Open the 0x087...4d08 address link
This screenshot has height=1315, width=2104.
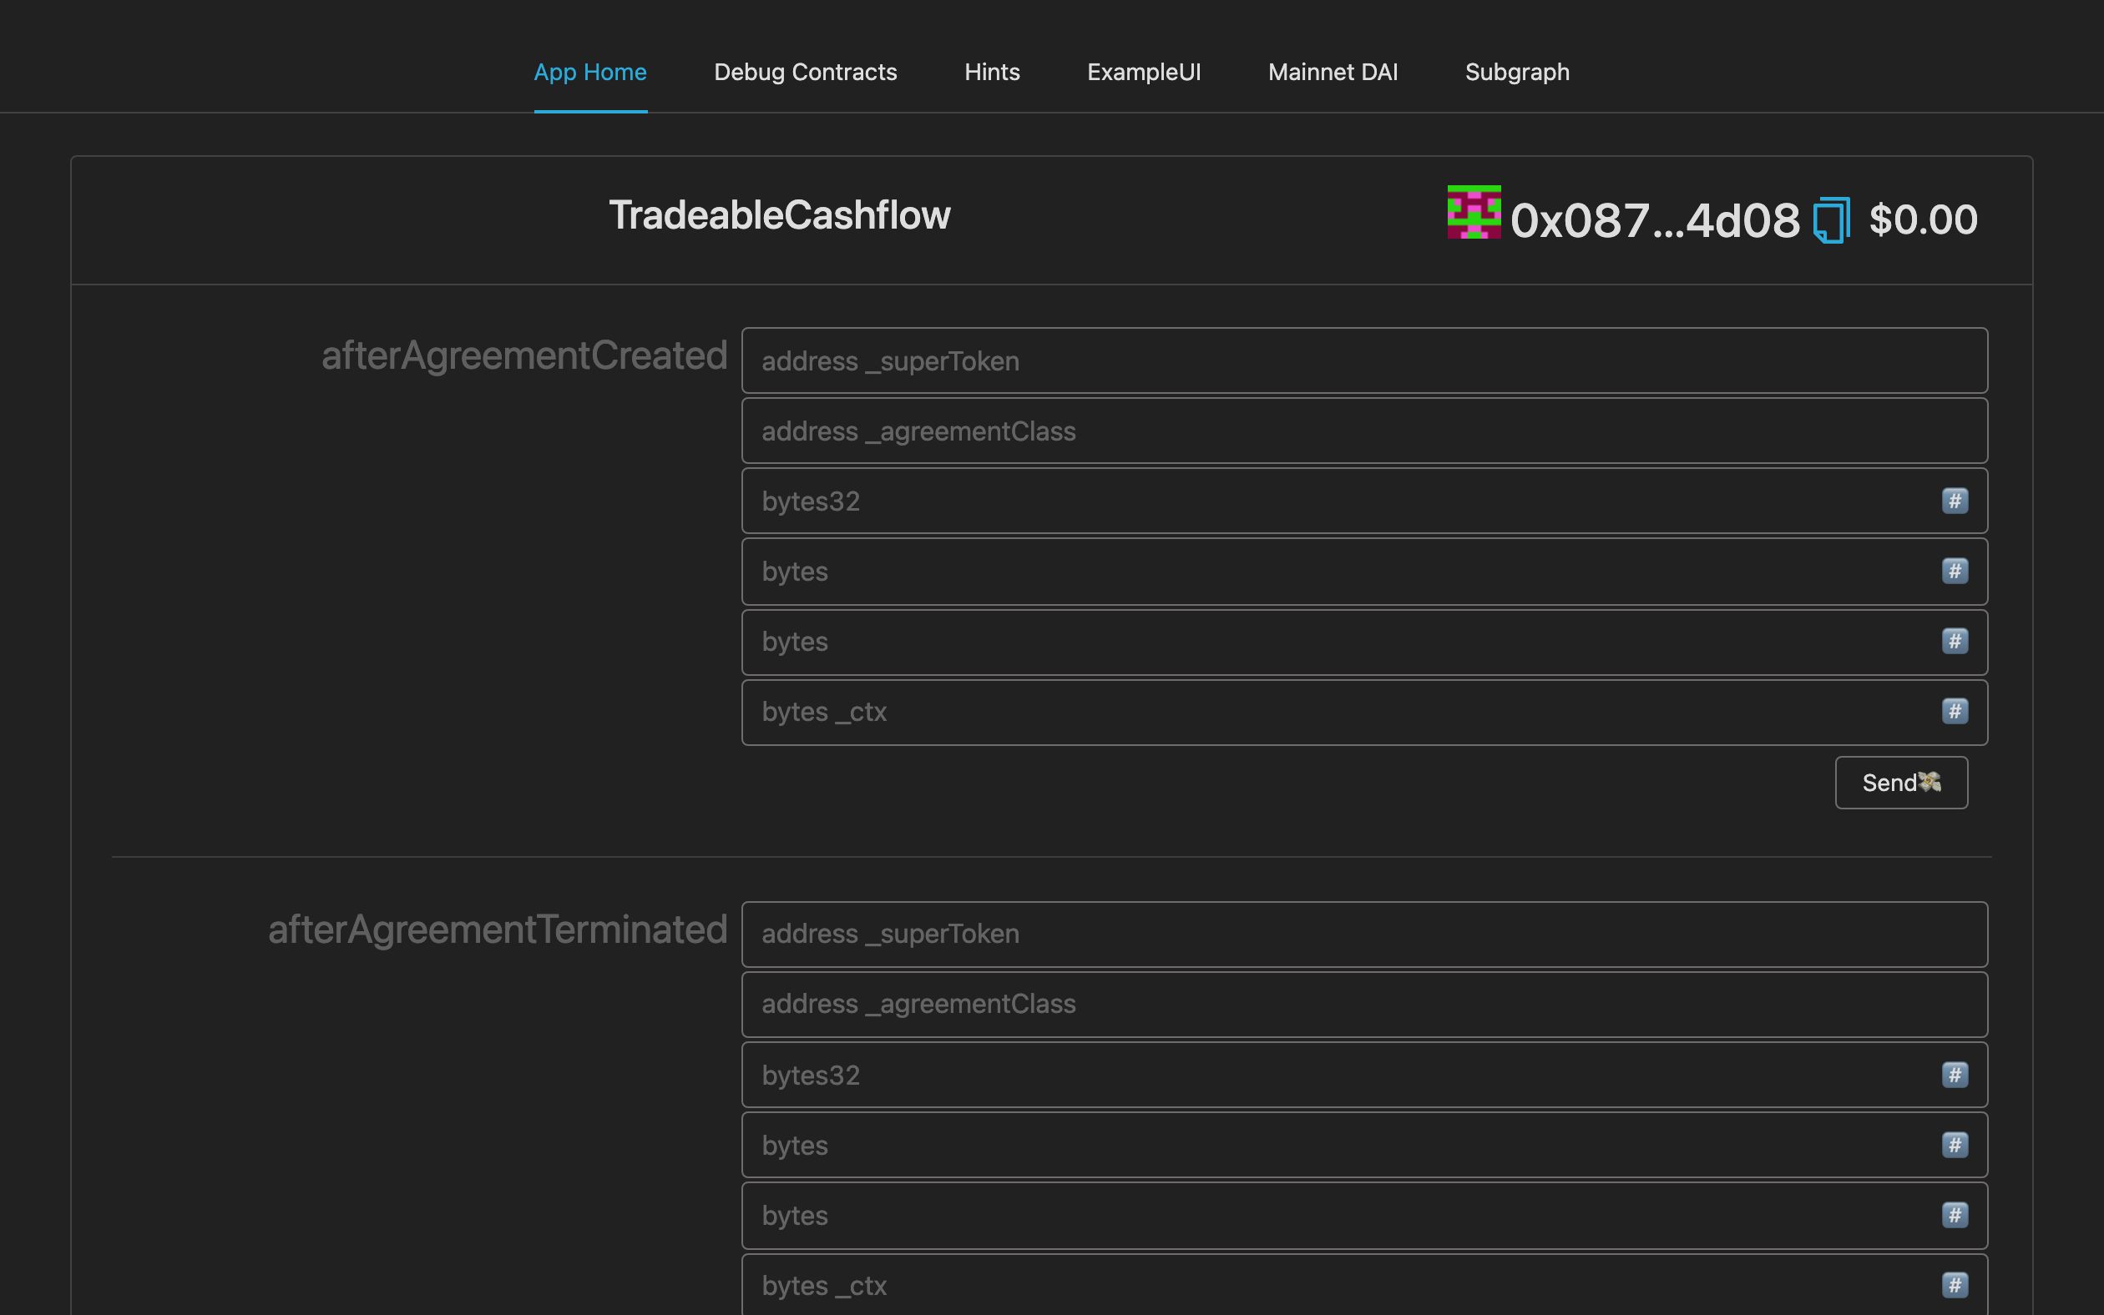(1654, 220)
